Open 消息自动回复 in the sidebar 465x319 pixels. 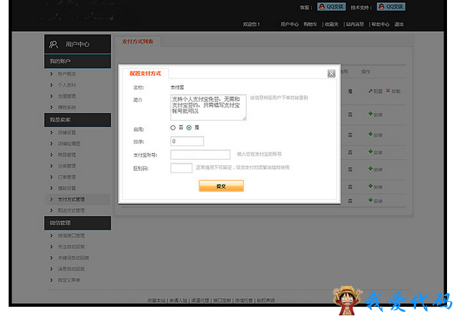coord(71,269)
